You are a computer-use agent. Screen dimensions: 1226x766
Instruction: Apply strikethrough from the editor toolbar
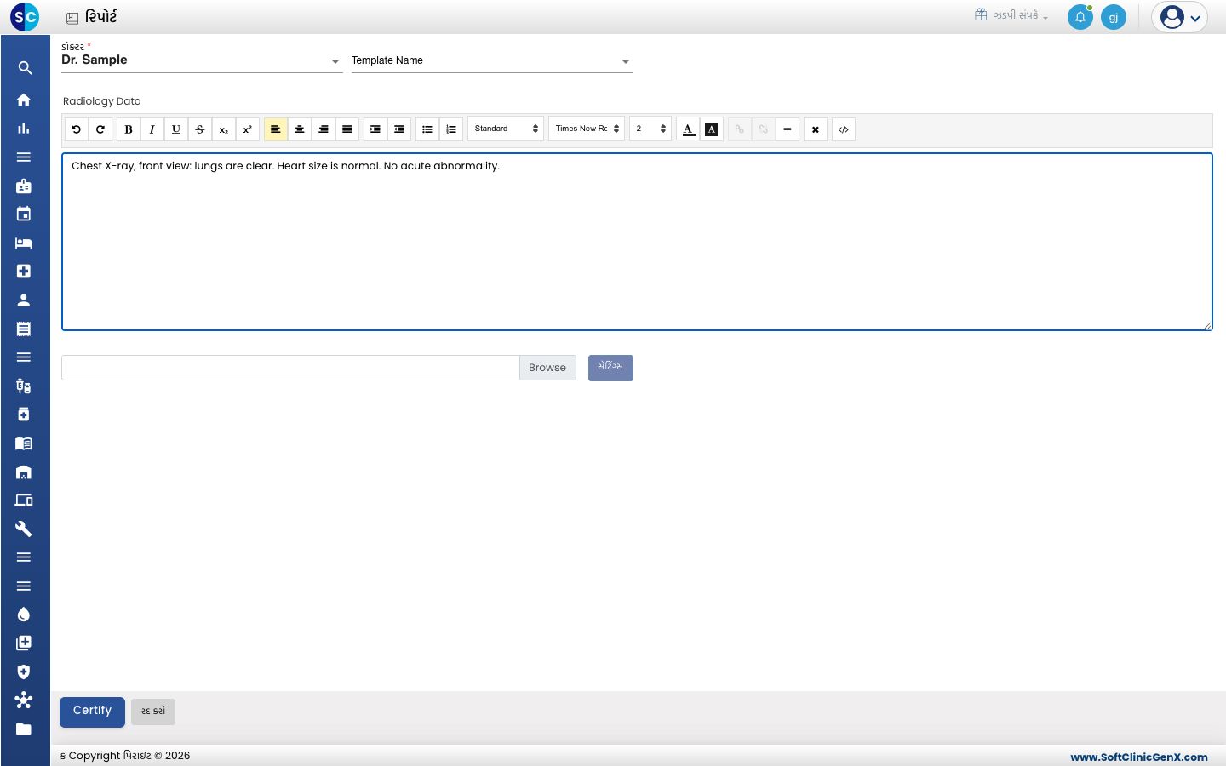pyautogui.click(x=200, y=129)
